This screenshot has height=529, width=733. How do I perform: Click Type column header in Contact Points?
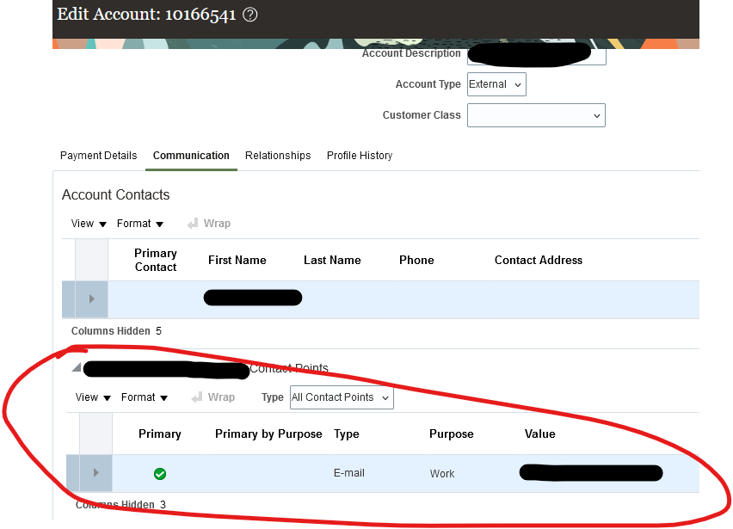coord(347,434)
